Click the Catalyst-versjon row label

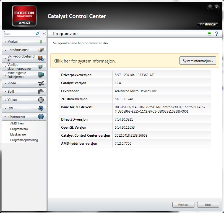coord(74,83)
